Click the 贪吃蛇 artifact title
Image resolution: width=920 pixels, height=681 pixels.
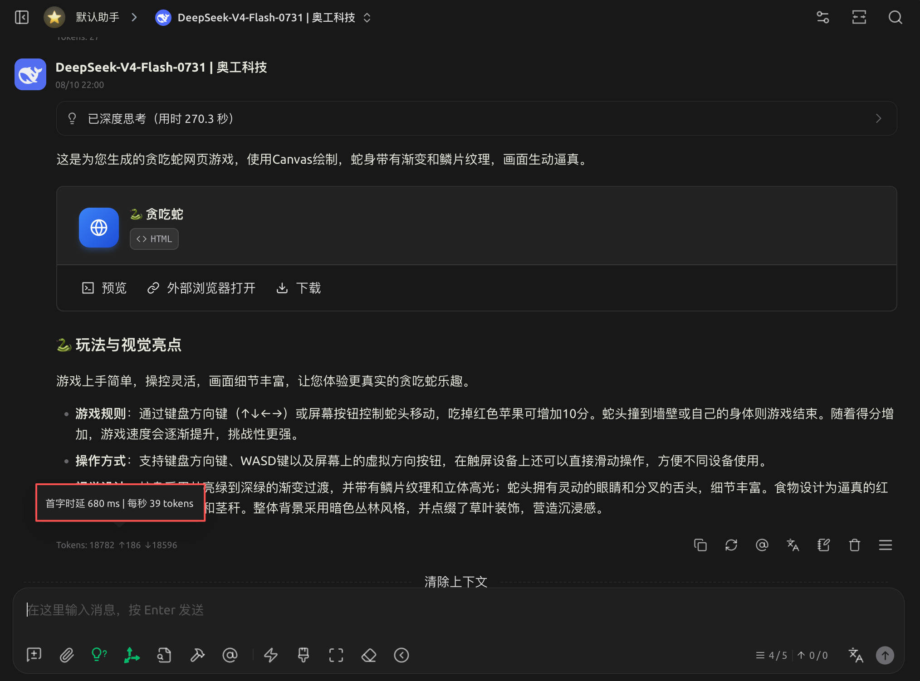[157, 214]
